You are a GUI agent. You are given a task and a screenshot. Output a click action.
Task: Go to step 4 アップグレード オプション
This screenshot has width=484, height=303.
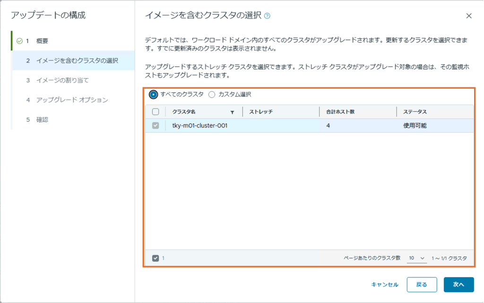(72, 100)
